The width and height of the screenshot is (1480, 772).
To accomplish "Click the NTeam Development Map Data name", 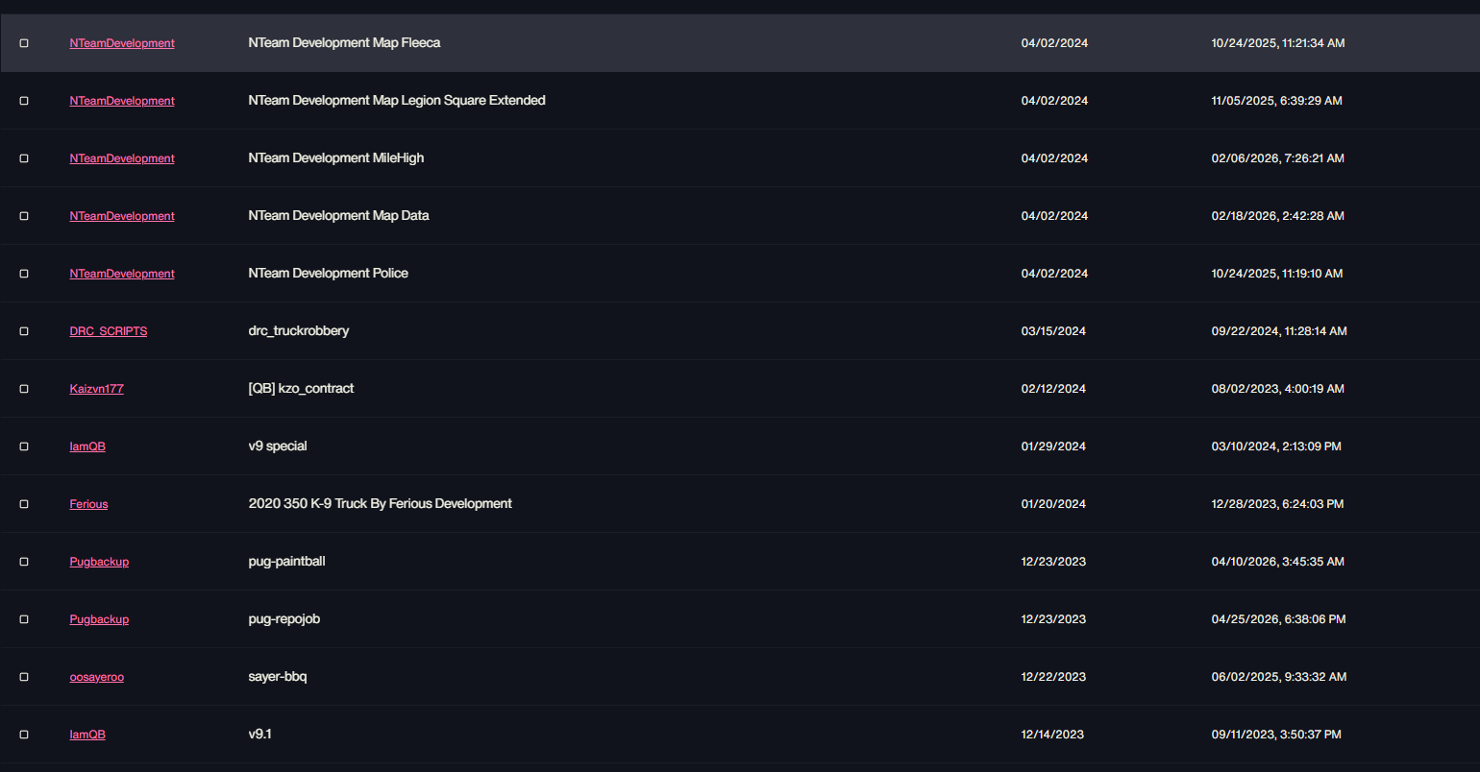I will (338, 216).
